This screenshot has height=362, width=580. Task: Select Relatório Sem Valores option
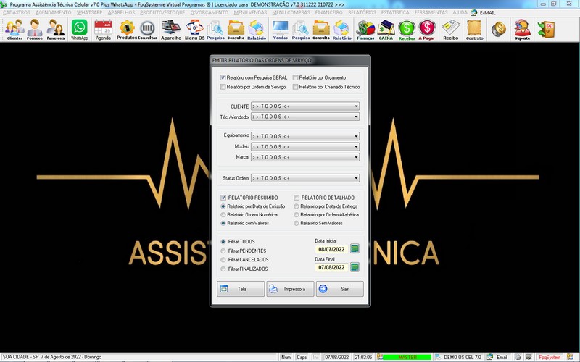pyautogui.click(x=297, y=223)
